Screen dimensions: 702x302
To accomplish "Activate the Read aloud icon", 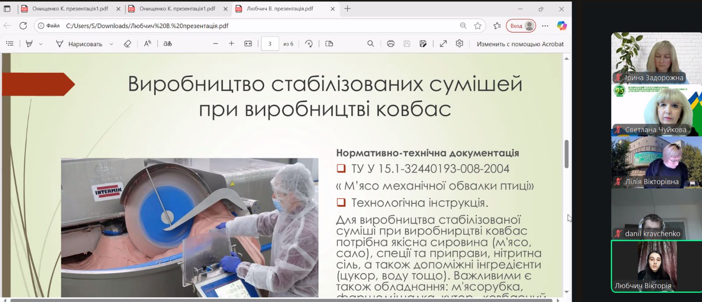I will (x=147, y=43).
